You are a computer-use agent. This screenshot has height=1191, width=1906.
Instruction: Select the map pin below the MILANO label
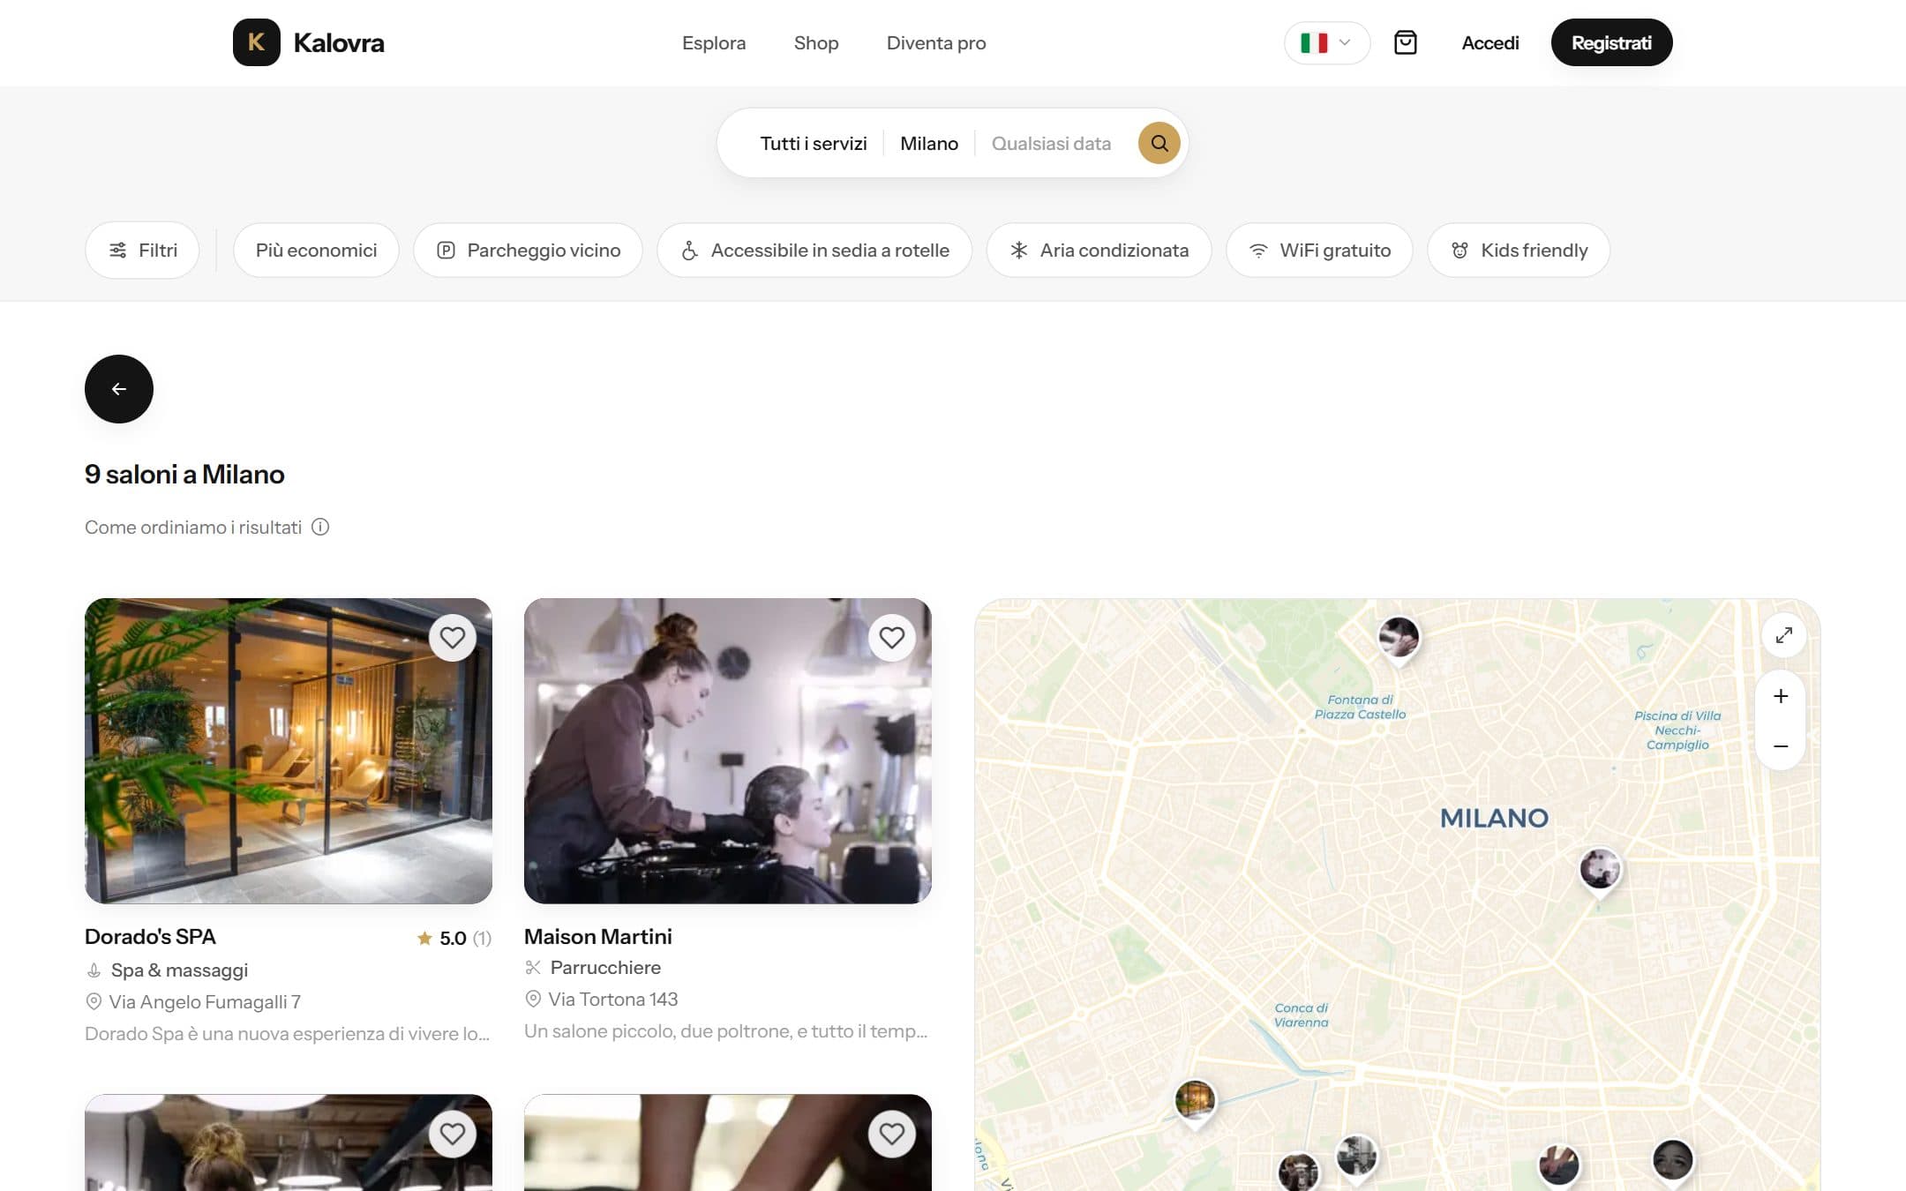(1599, 871)
